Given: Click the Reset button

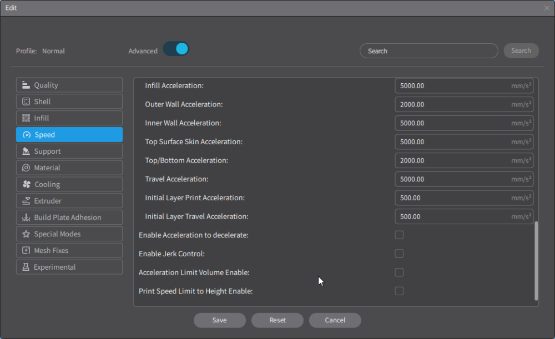Looking at the screenshot, I should coord(277,320).
